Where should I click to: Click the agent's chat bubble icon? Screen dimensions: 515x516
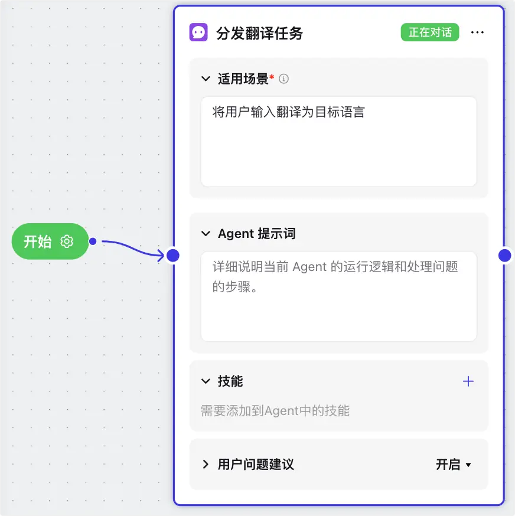197,32
